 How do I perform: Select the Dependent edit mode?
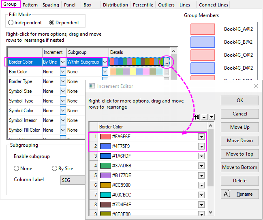point(52,23)
